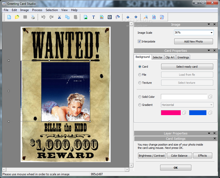220x178 pixels.
Task: Click the frame square toolbar icon
Action: click(110, 17)
